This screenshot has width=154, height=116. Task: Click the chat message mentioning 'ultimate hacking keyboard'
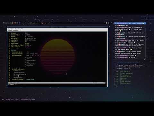click(x=128, y=53)
